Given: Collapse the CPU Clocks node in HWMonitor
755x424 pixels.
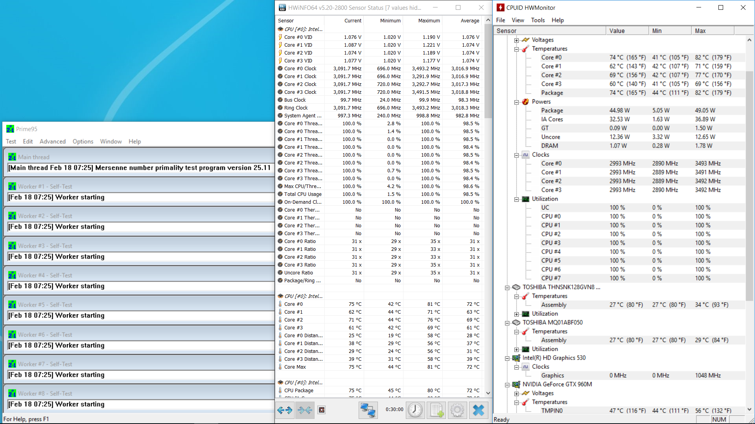Looking at the screenshot, I should click(x=516, y=155).
